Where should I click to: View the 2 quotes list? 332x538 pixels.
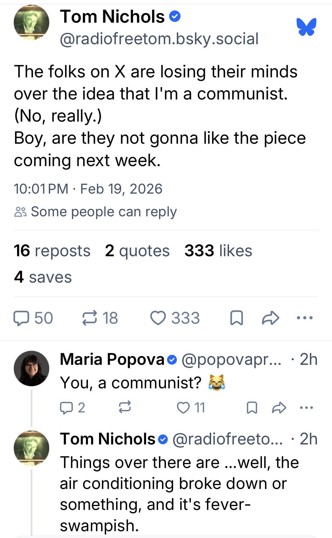coord(137,251)
